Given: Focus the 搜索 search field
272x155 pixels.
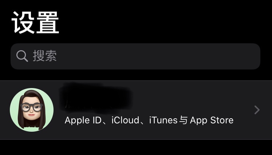Looking at the screenshot, I should pyautogui.click(x=135, y=56).
